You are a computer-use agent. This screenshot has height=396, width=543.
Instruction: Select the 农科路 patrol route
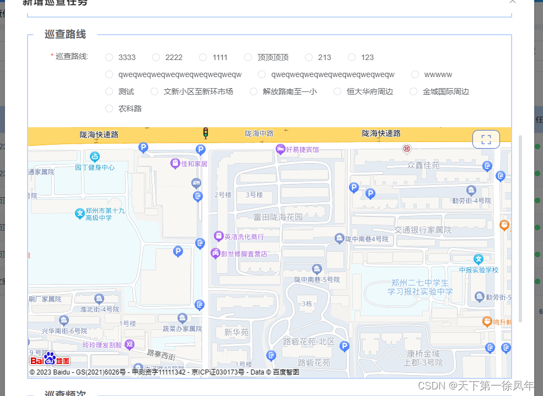(x=109, y=109)
